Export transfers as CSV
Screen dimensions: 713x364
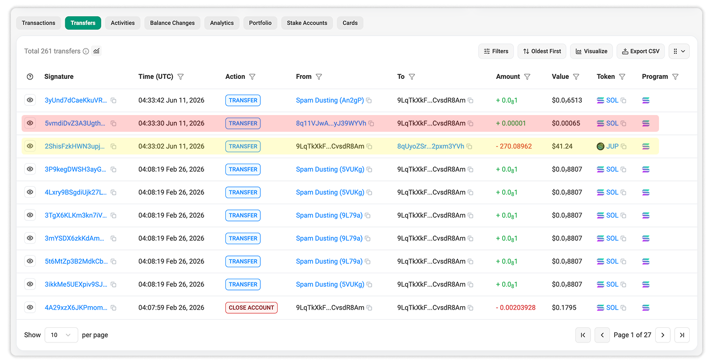641,51
